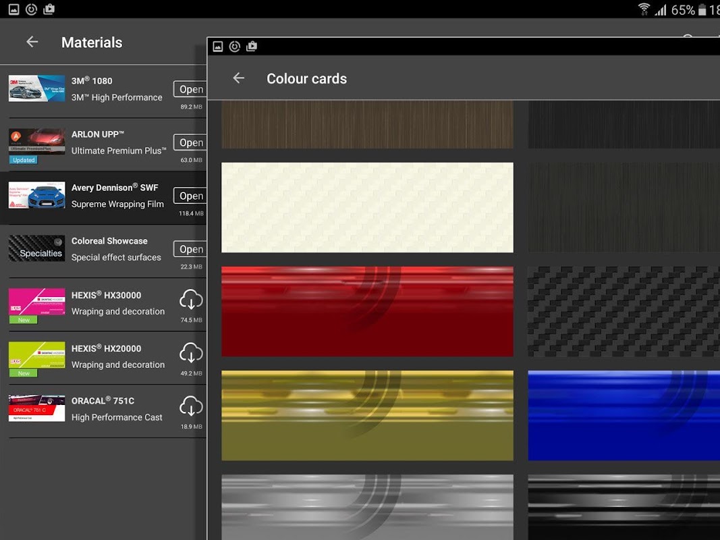Image resolution: width=720 pixels, height=540 pixels.
Task: Select the cream carbon-fibre colour card
Action: (367, 207)
